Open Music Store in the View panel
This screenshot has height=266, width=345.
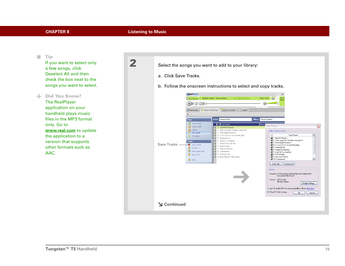coord(197,124)
